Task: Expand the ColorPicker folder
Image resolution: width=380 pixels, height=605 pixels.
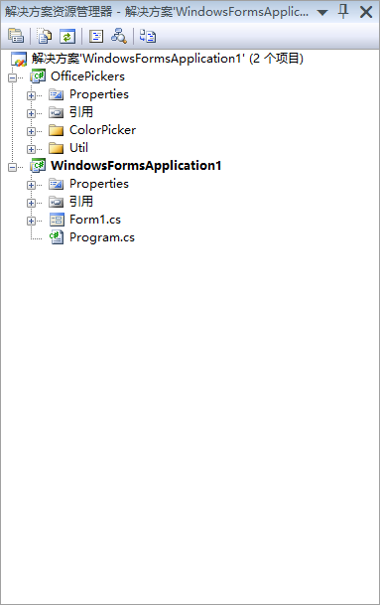Action: point(31,131)
